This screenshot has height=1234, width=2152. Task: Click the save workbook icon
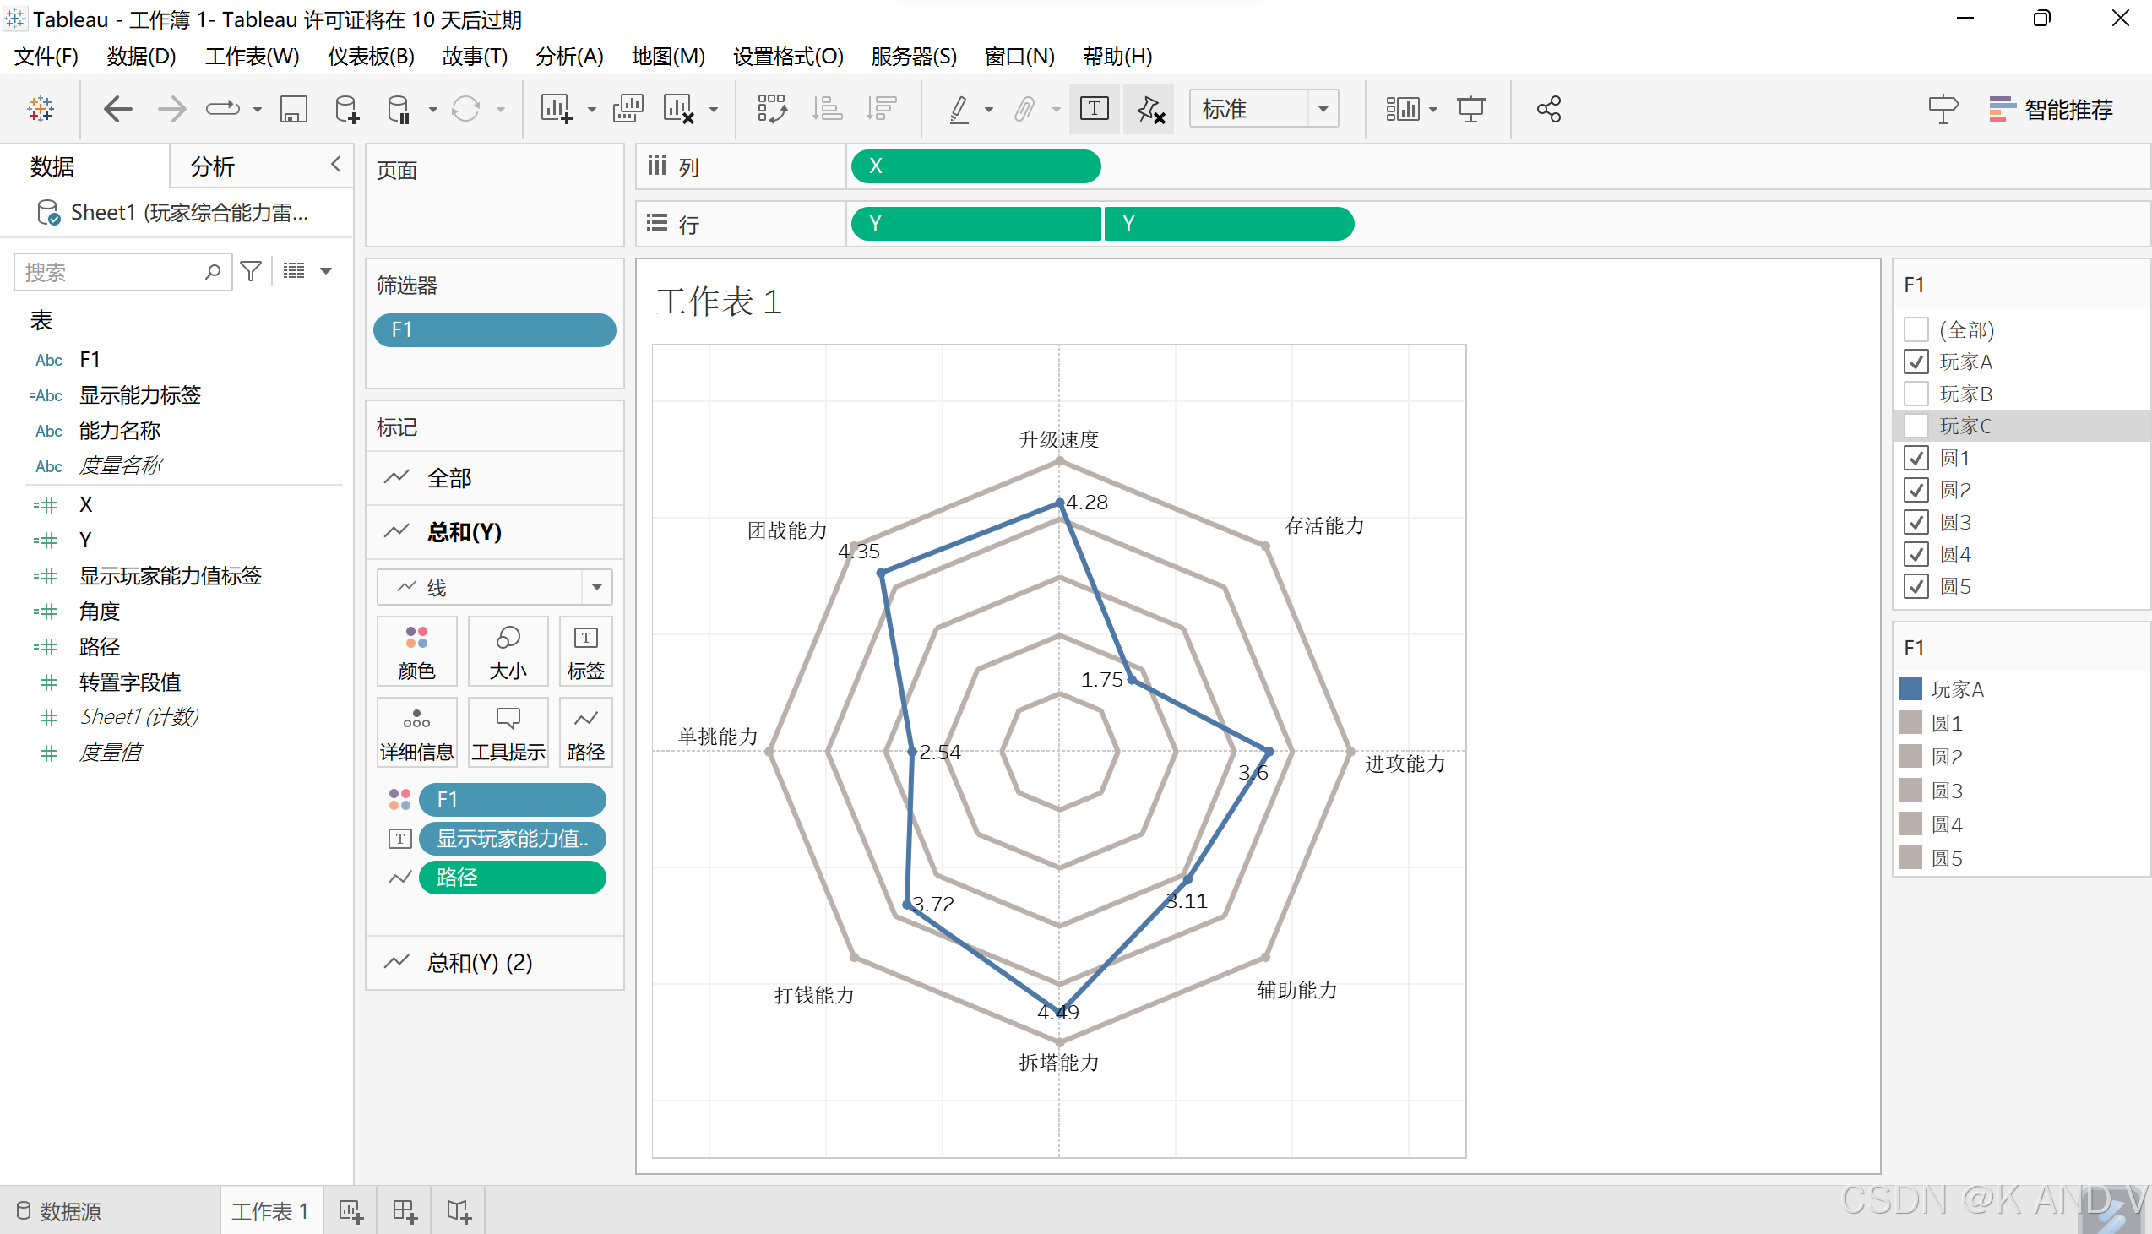coord(293,109)
